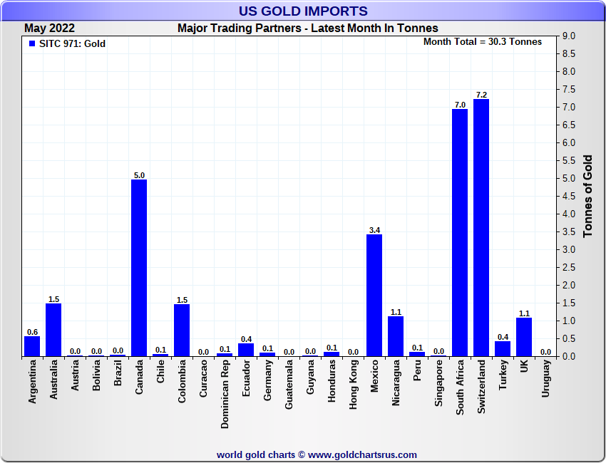
Task: Select the South Africa bar labeled 7.0
Action: (x=460, y=232)
